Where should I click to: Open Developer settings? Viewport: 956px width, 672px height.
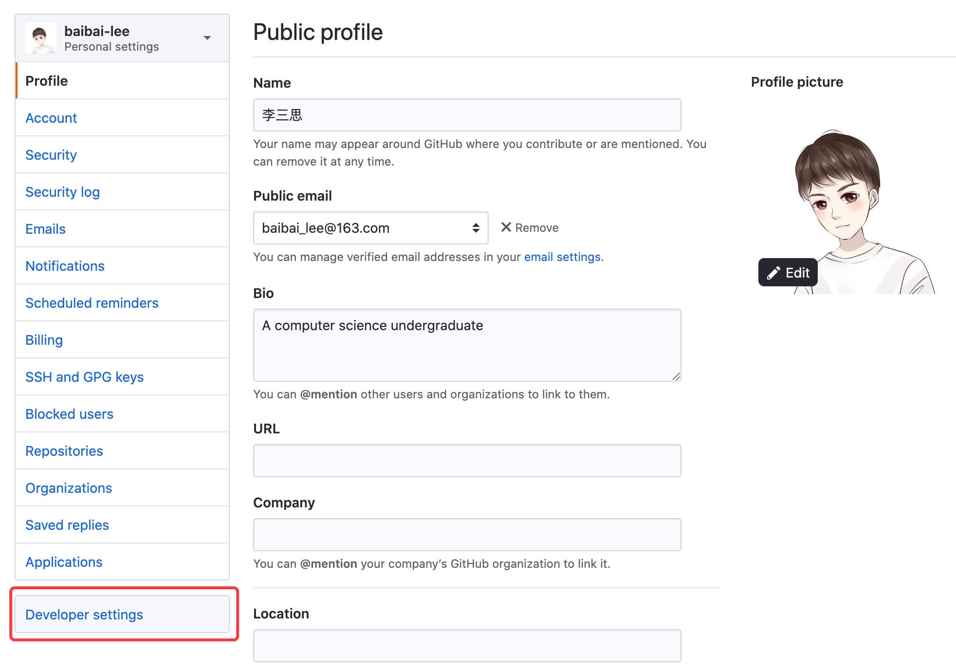coord(84,615)
